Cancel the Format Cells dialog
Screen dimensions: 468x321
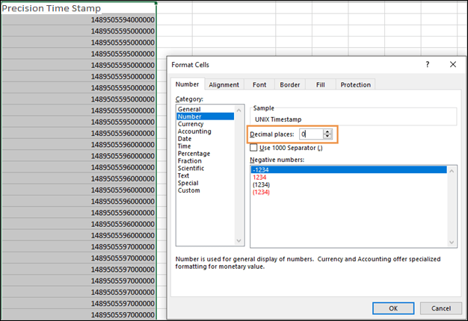(x=441, y=308)
